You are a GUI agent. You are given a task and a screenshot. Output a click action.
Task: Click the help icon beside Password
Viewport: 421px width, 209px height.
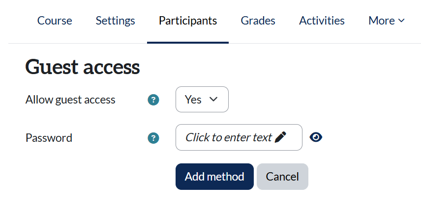[x=153, y=138]
